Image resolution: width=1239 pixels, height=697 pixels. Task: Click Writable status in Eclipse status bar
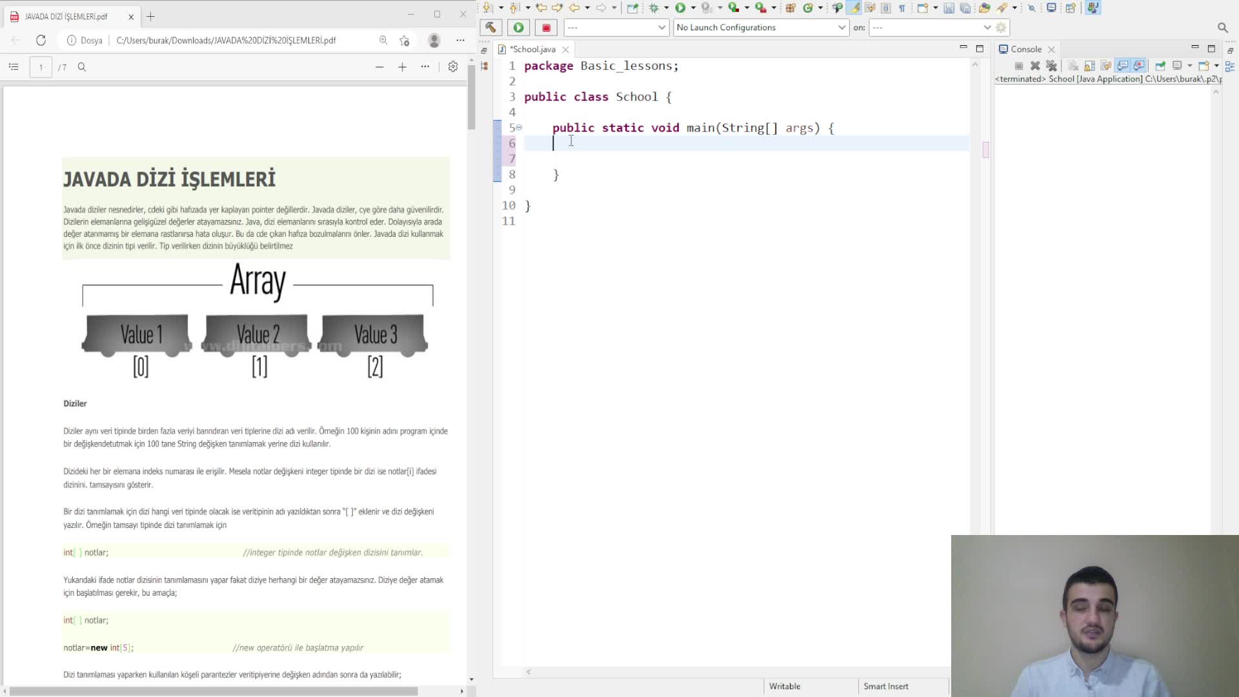click(x=785, y=686)
